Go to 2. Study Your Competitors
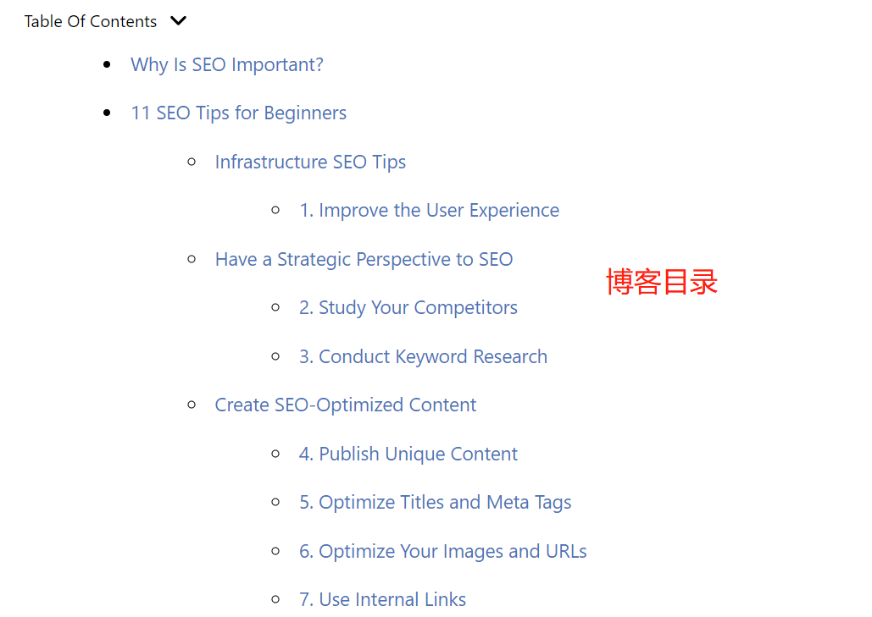Screen dimensions: 872x617 [408, 307]
